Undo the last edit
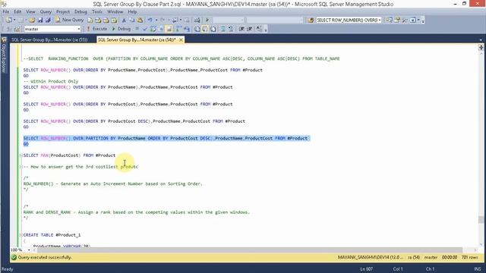The width and height of the screenshot is (486, 273). 150,20
